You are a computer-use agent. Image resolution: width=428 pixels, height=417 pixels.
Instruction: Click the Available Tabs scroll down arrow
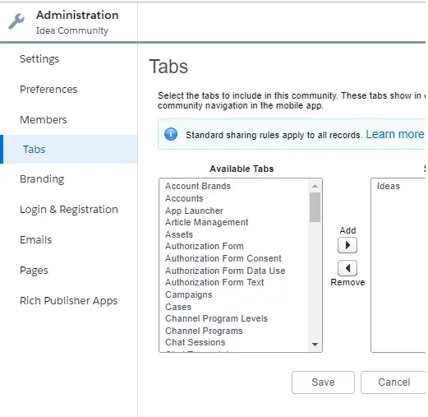pos(315,345)
